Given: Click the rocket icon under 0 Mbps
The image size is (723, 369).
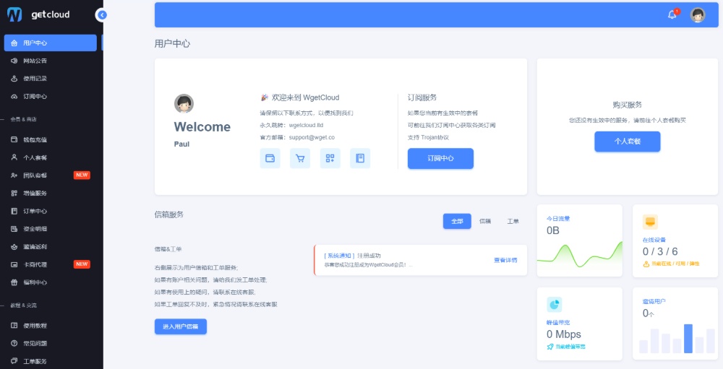Looking at the screenshot, I should [549, 347].
